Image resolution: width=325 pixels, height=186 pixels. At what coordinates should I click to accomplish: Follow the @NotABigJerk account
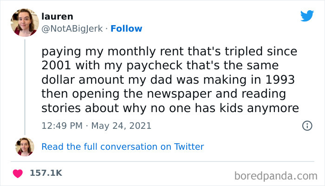126,28
